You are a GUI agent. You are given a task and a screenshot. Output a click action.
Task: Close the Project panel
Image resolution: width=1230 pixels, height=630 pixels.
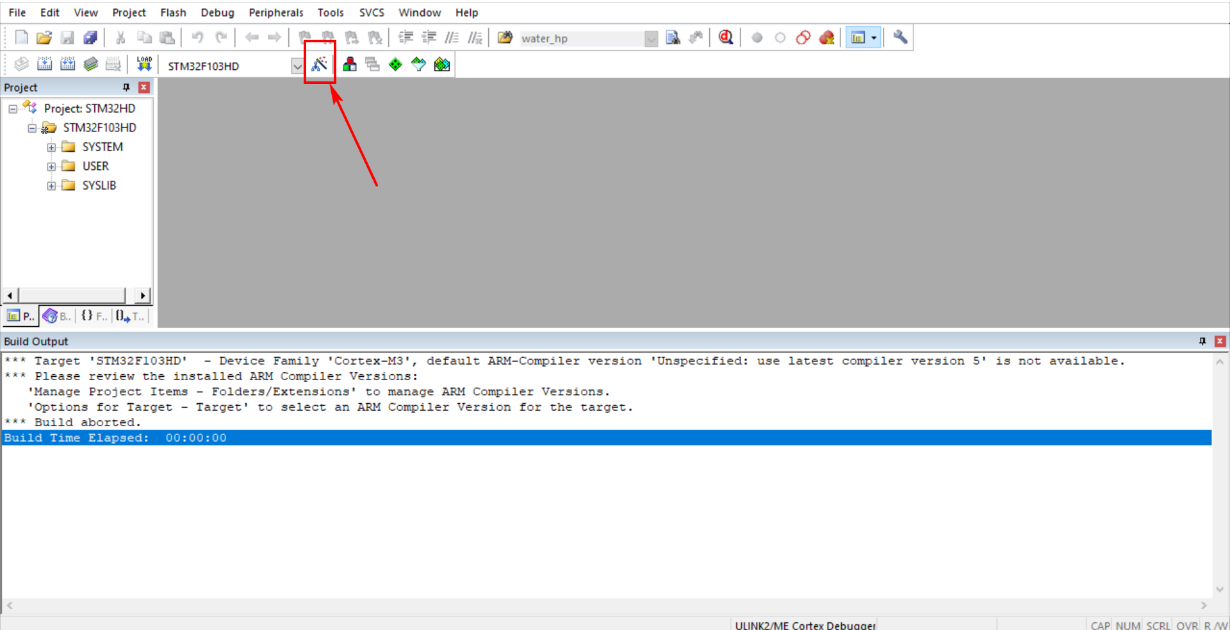144,87
